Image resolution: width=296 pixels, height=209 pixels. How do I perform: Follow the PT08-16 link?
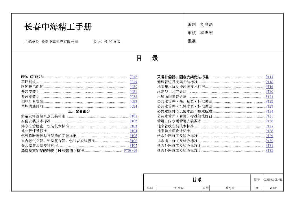tap(131, 151)
